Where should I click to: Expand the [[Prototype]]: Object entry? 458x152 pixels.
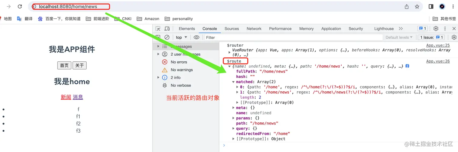coord(233,139)
